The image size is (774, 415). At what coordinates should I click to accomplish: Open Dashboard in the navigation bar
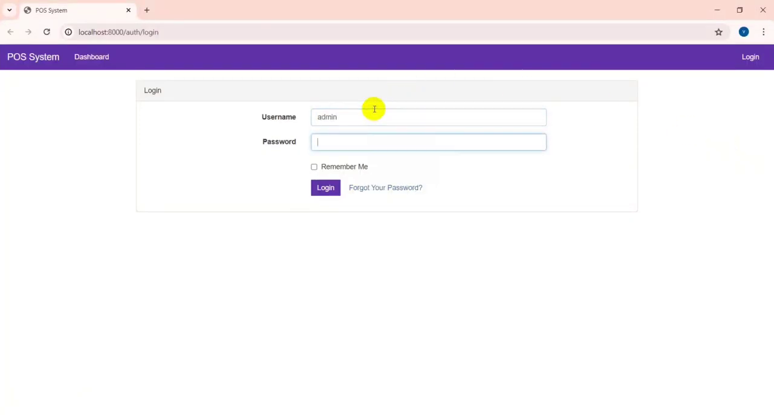pyautogui.click(x=91, y=57)
